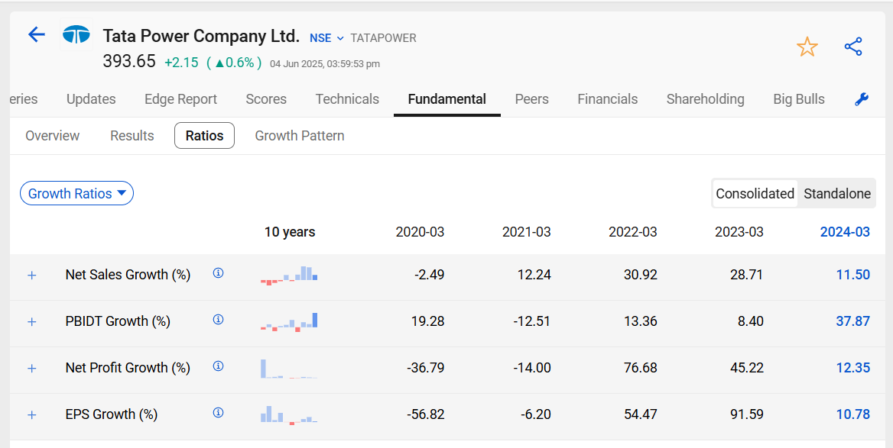Viewport: 893px width, 448px height.
Task: Click the Net Profit Growth (%) label
Action: click(128, 369)
